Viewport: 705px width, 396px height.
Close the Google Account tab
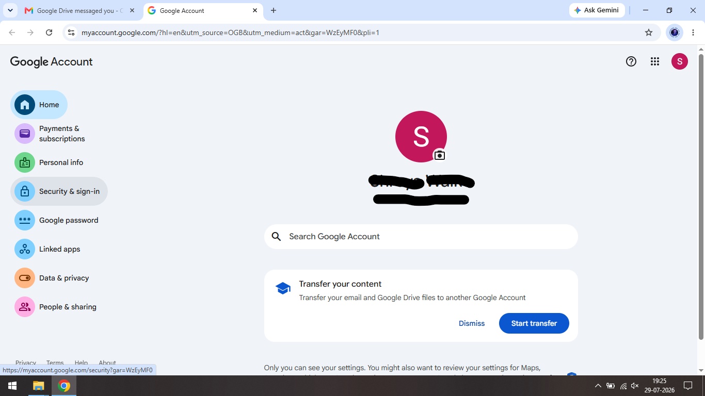pyautogui.click(x=255, y=10)
